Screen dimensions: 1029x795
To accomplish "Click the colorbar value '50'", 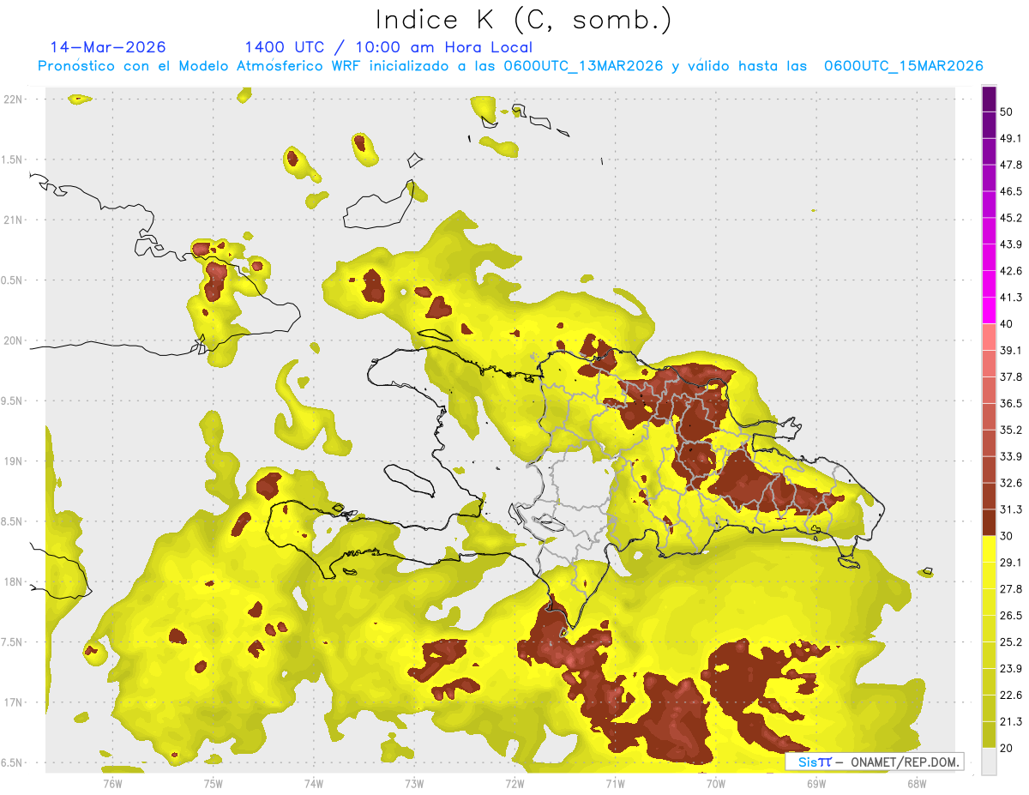I will 1006,111.
